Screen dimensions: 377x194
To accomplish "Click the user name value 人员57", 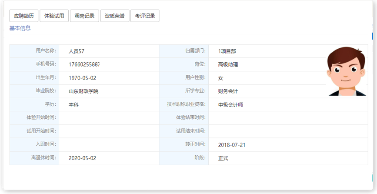I will coord(76,51).
